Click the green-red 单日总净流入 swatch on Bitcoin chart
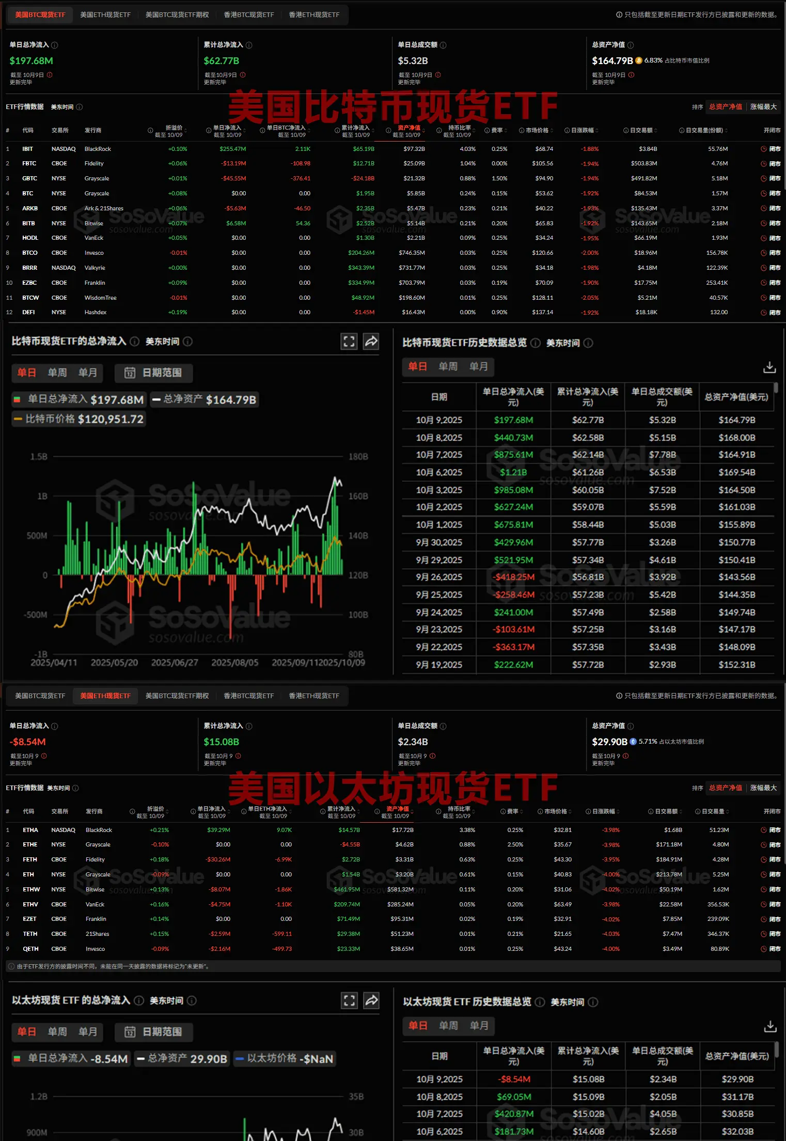 coord(17,399)
